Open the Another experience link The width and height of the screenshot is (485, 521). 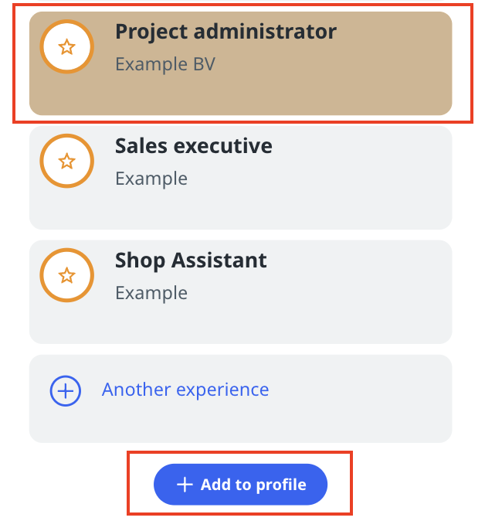(x=185, y=390)
